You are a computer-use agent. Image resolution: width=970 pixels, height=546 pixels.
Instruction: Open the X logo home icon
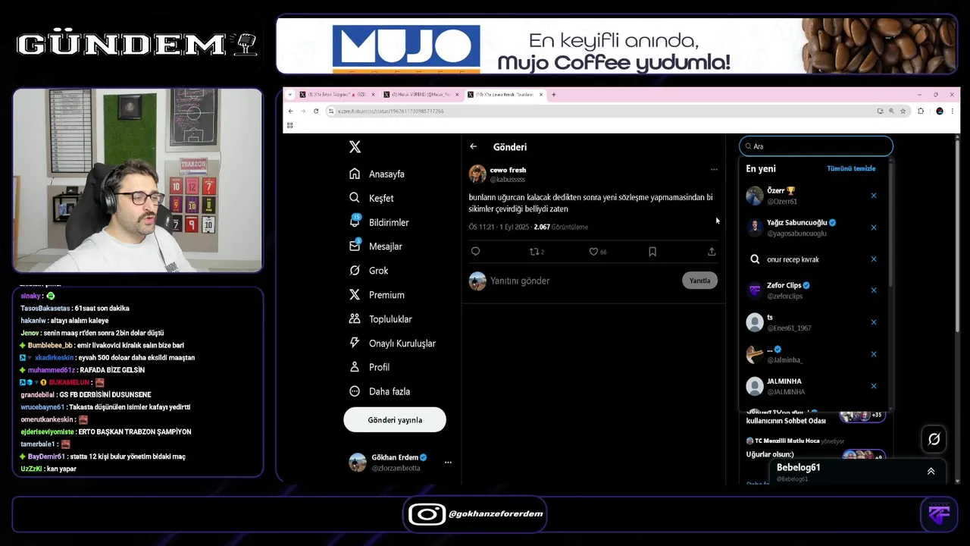(x=355, y=147)
